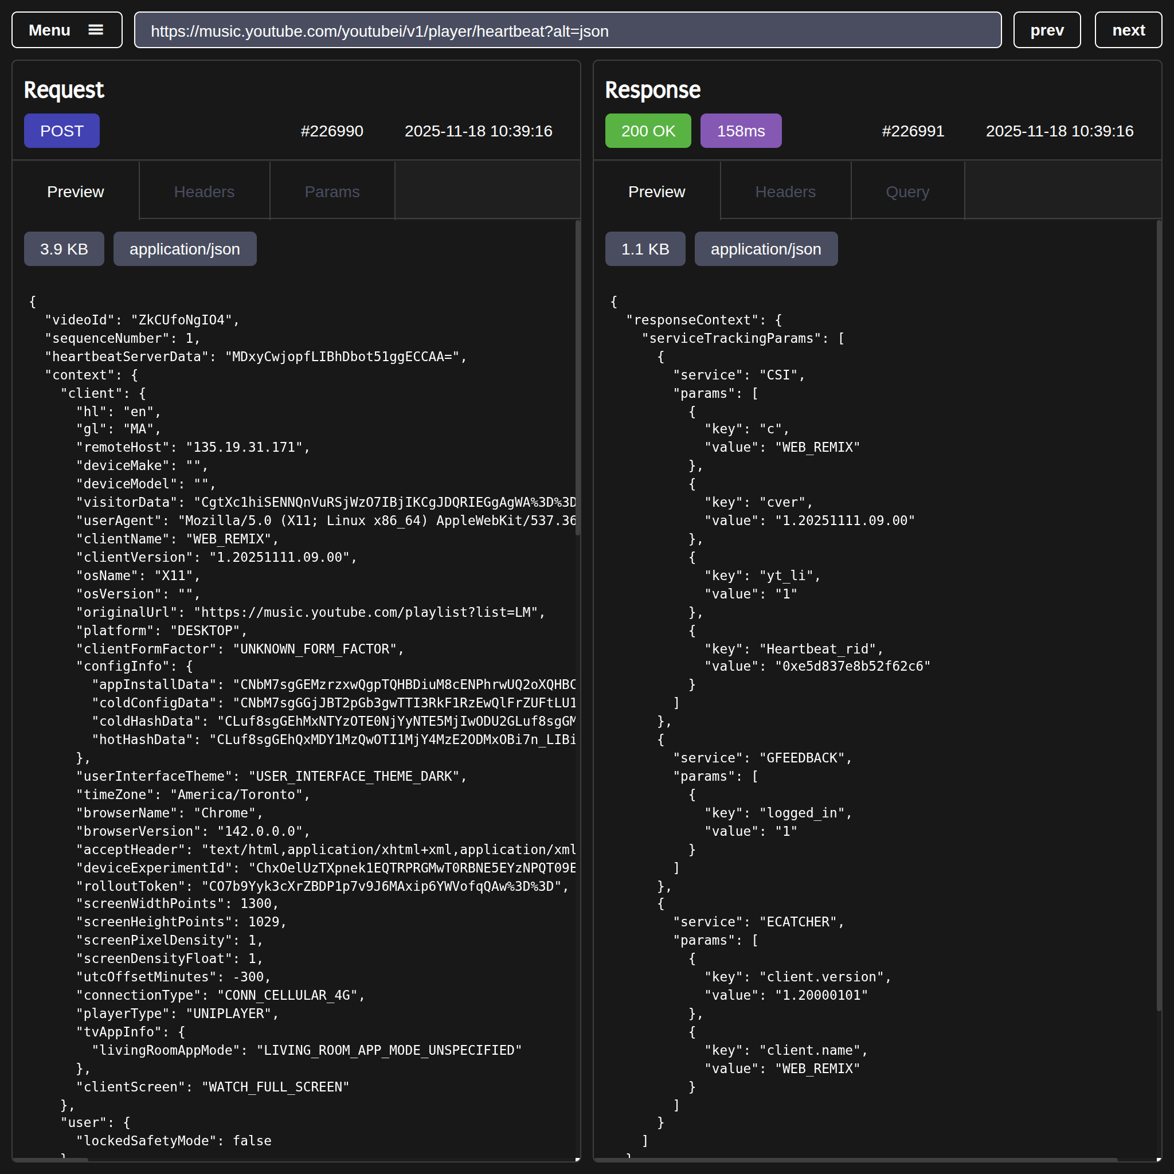
Task: Click the request panel vertical scrollbar
Action: 577,377
